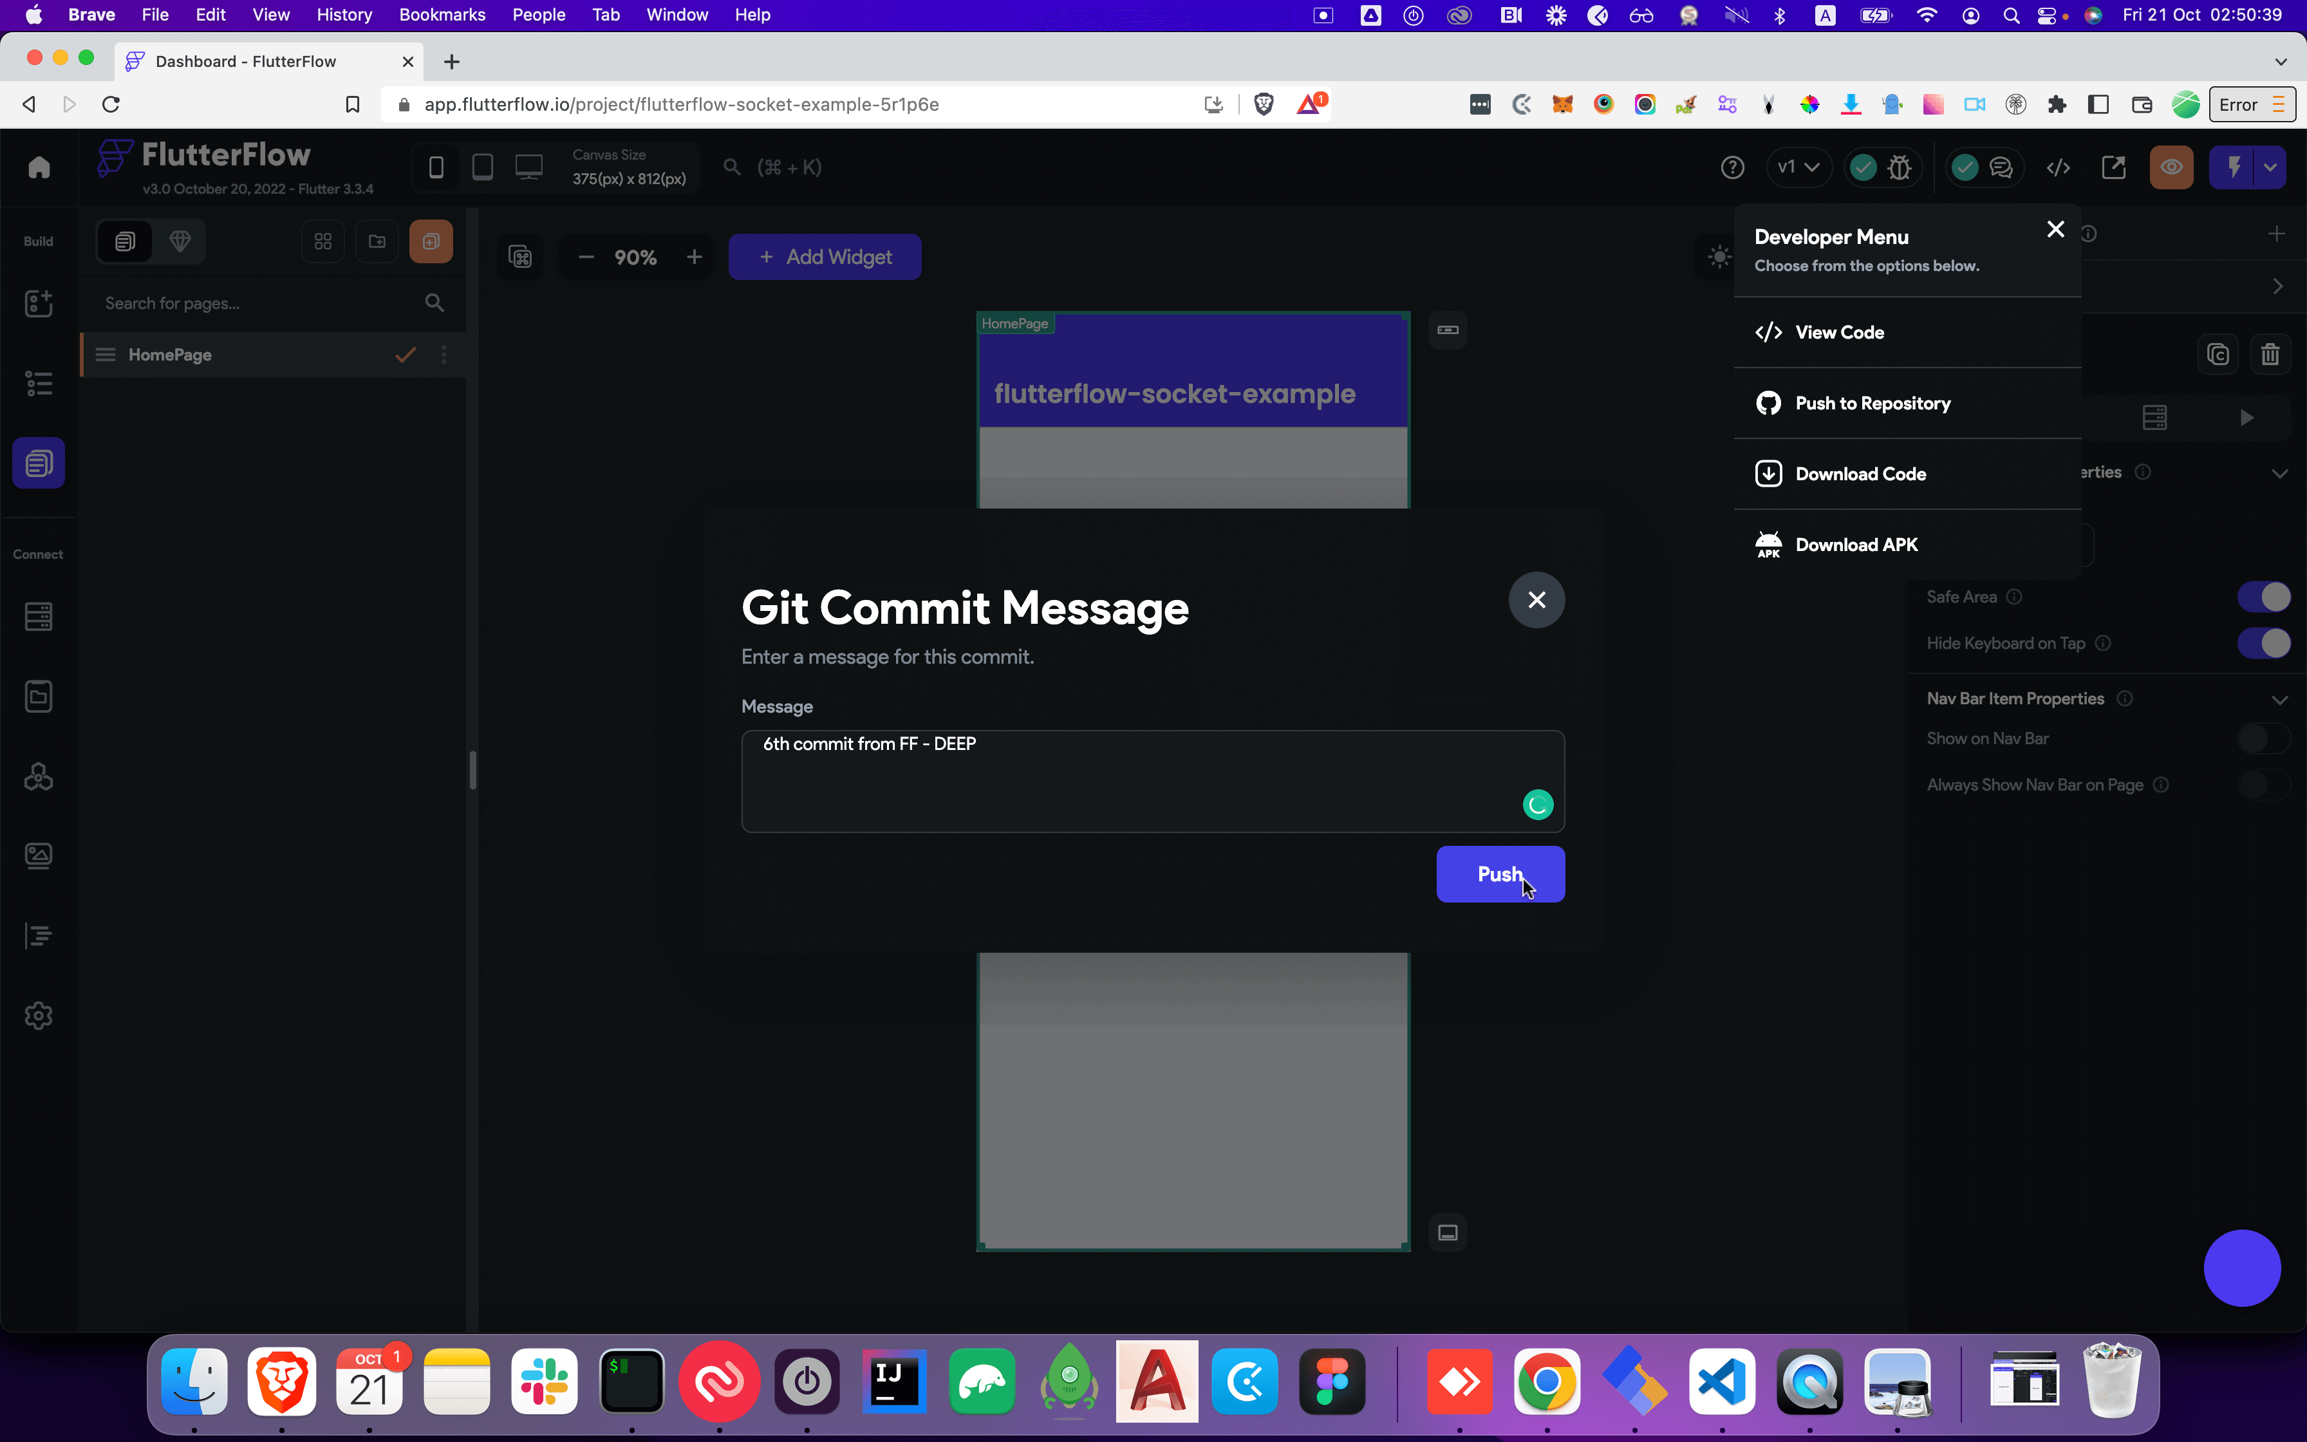Image resolution: width=2307 pixels, height=1442 pixels.
Task: Open the debug bug icon in toolbar
Action: 1900,168
